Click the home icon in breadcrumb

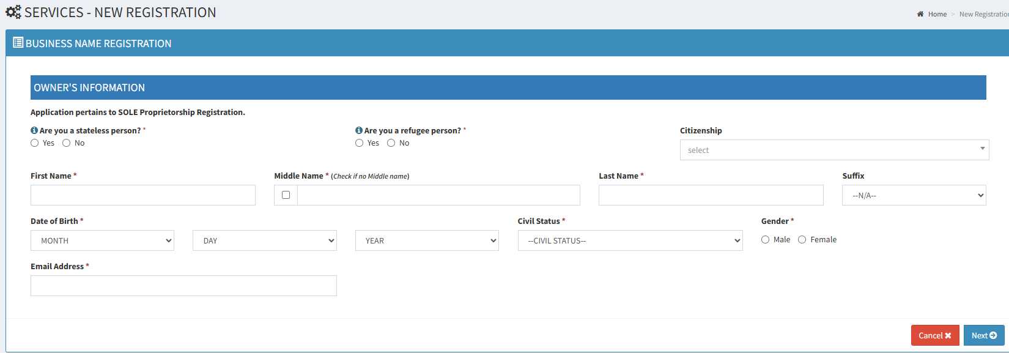tap(920, 14)
